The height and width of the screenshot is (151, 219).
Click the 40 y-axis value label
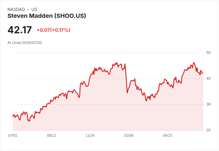pyautogui.click(x=208, y=78)
